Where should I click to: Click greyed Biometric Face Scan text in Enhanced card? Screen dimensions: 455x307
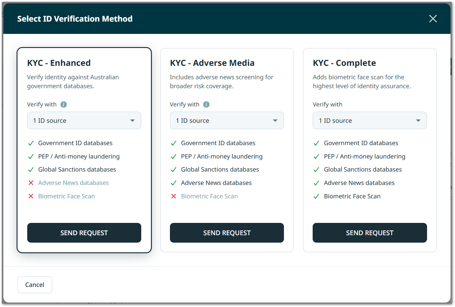[66, 196]
